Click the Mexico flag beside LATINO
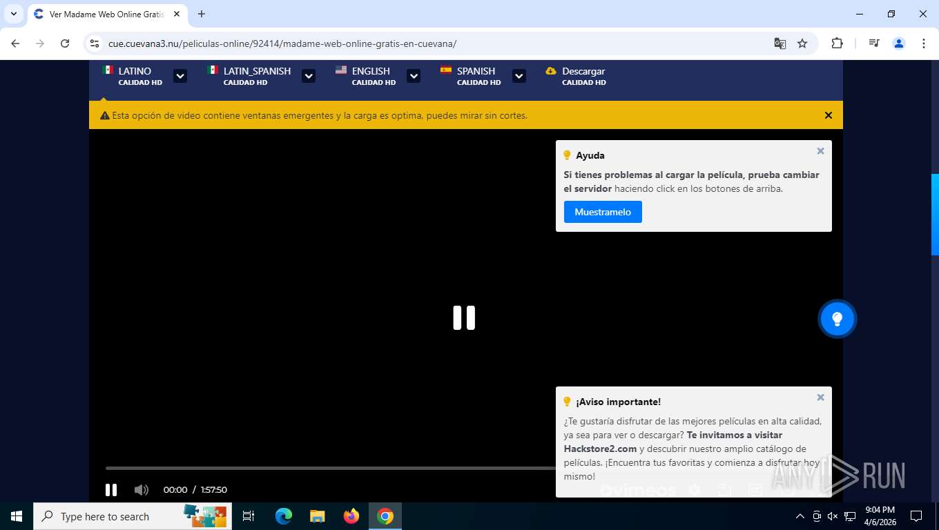Viewport: 939px width, 530px height. coord(108,70)
